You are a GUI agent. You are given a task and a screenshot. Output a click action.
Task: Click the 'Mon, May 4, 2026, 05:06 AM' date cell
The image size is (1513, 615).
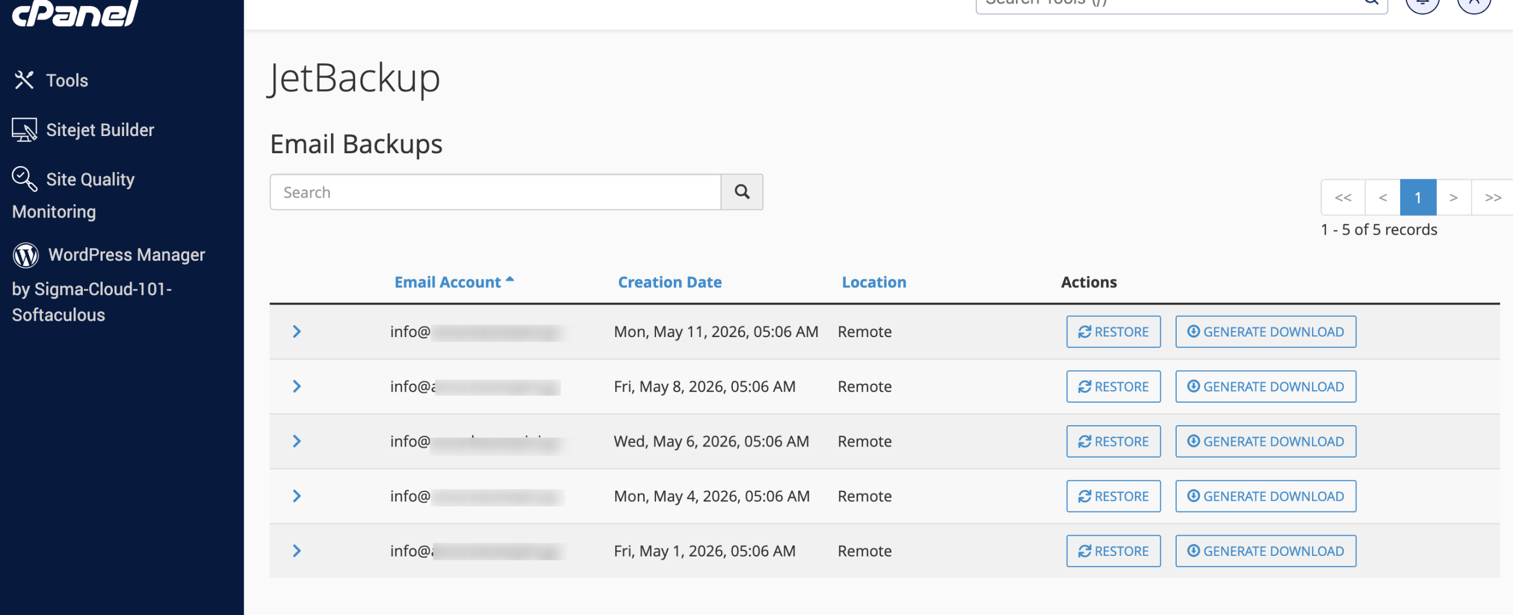[712, 496]
